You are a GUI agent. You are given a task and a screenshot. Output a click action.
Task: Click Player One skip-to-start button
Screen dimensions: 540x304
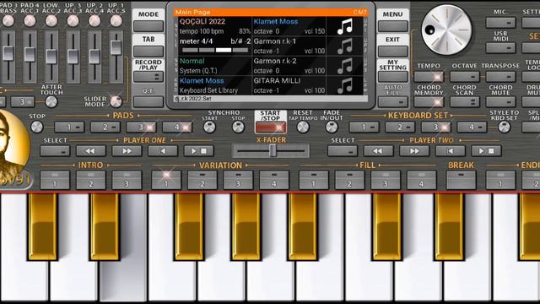point(163,151)
